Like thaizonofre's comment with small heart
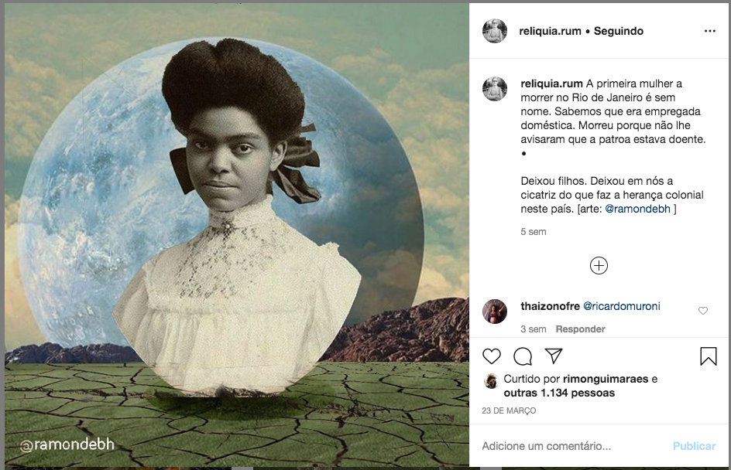731x470 pixels. click(x=703, y=311)
